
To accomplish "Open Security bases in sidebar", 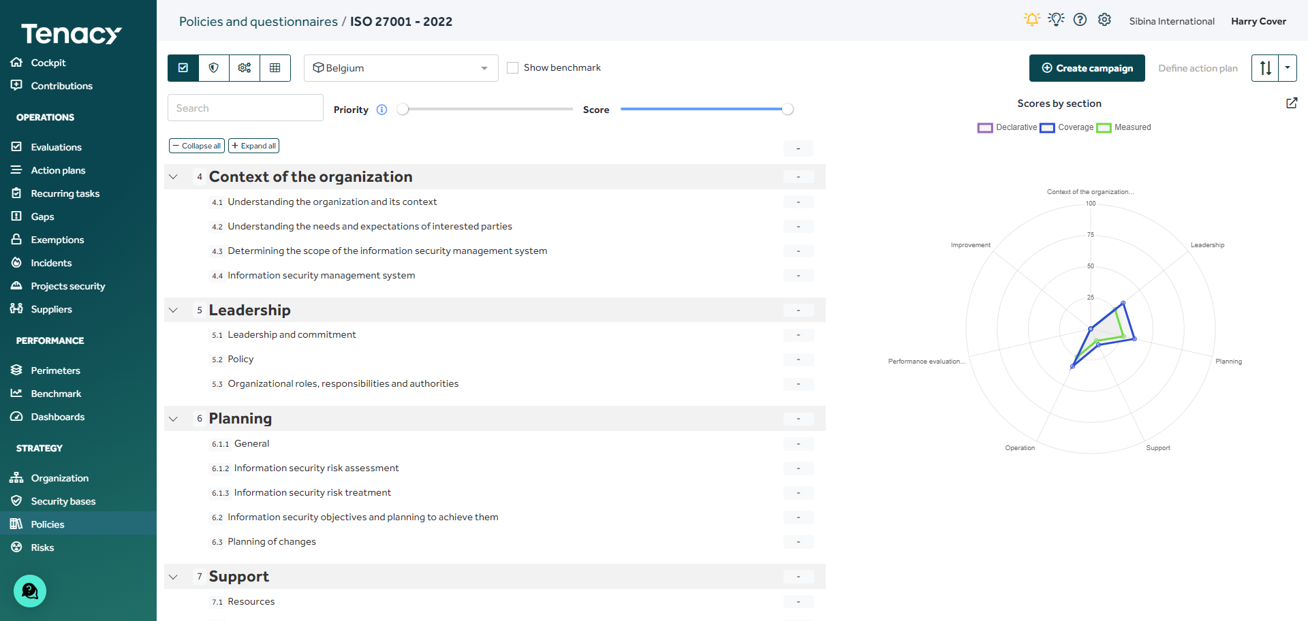I will click(x=63, y=501).
